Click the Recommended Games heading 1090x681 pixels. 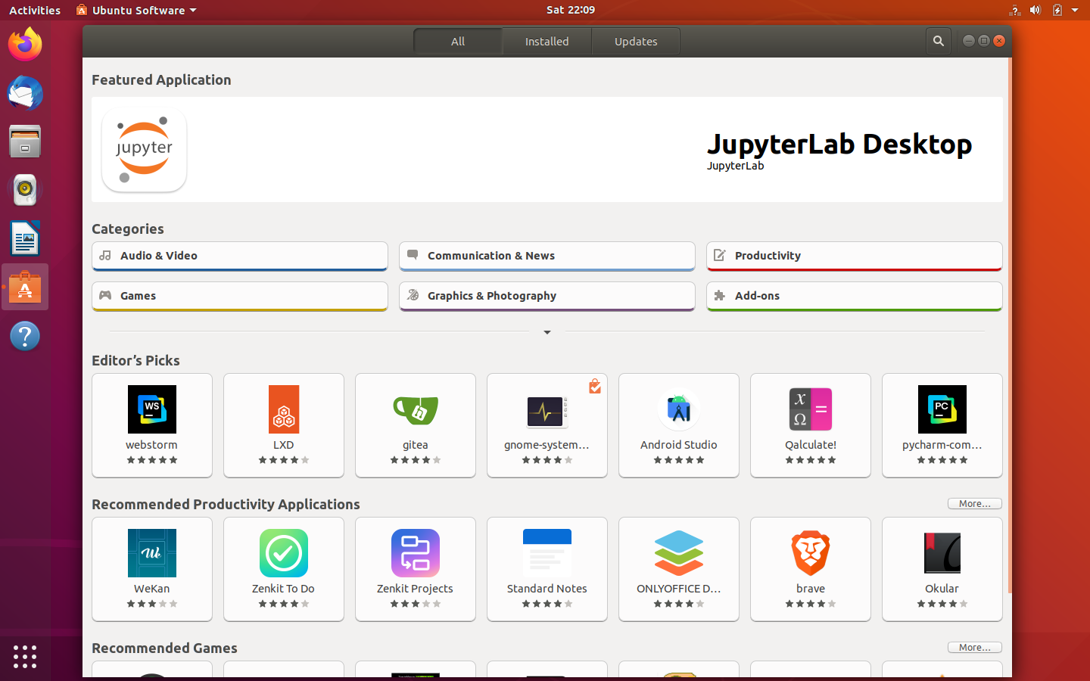pyautogui.click(x=164, y=648)
